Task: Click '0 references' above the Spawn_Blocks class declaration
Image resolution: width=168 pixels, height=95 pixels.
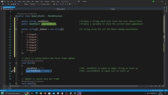Action: click(33, 14)
